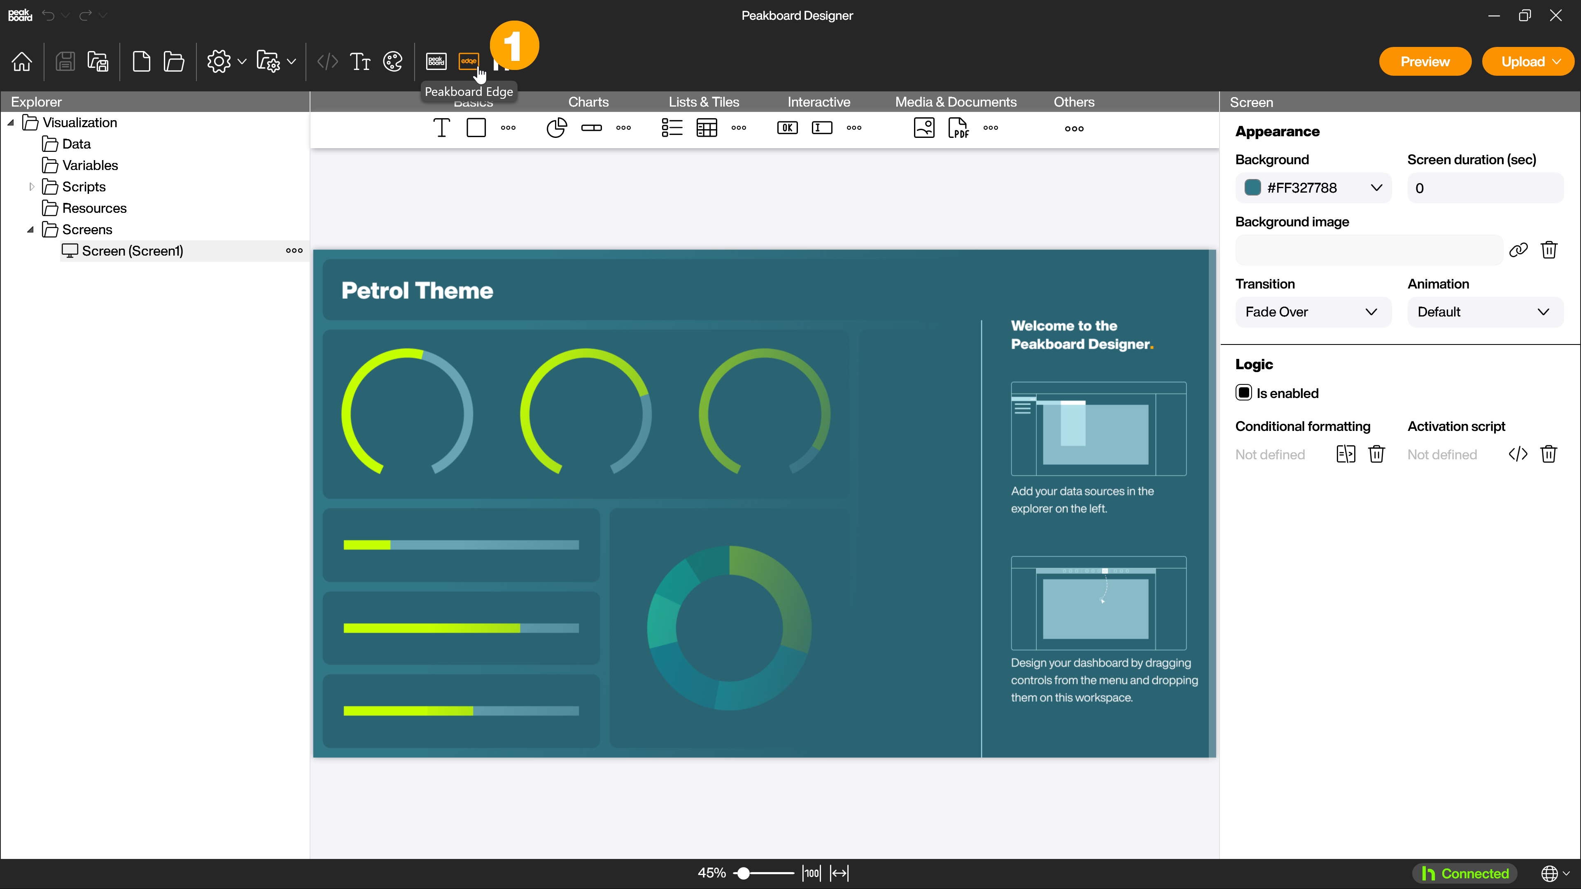Select the Text tool in toolbar
Viewport: 1581px width, 889px height.
click(442, 127)
